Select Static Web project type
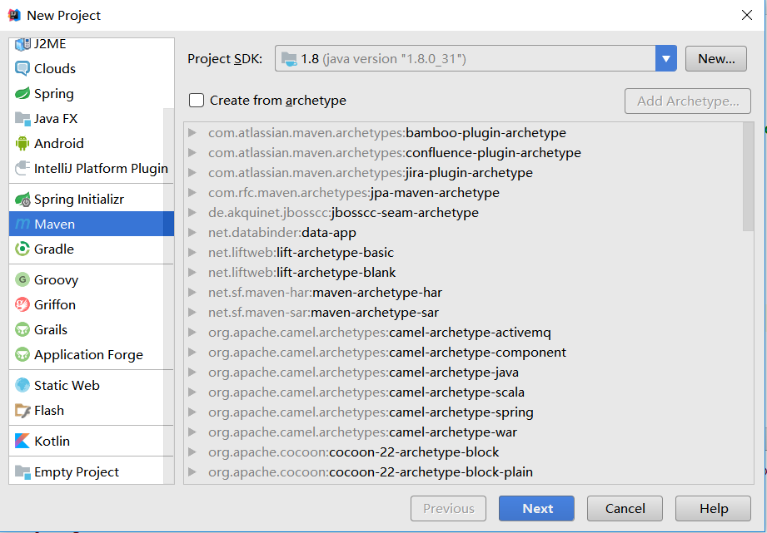This screenshot has width=767, height=533. (91, 386)
